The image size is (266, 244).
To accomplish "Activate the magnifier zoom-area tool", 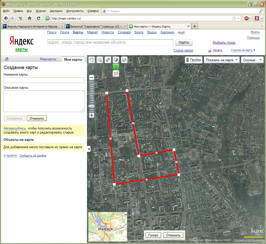I will click(100, 60).
